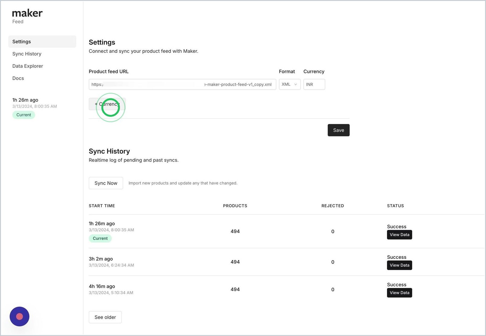Open Data Explorer from sidebar
The image size is (486, 336).
pyautogui.click(x=28, y=66)
